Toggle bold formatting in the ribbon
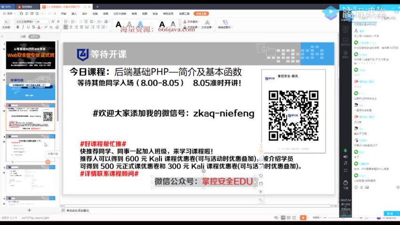 17,28
